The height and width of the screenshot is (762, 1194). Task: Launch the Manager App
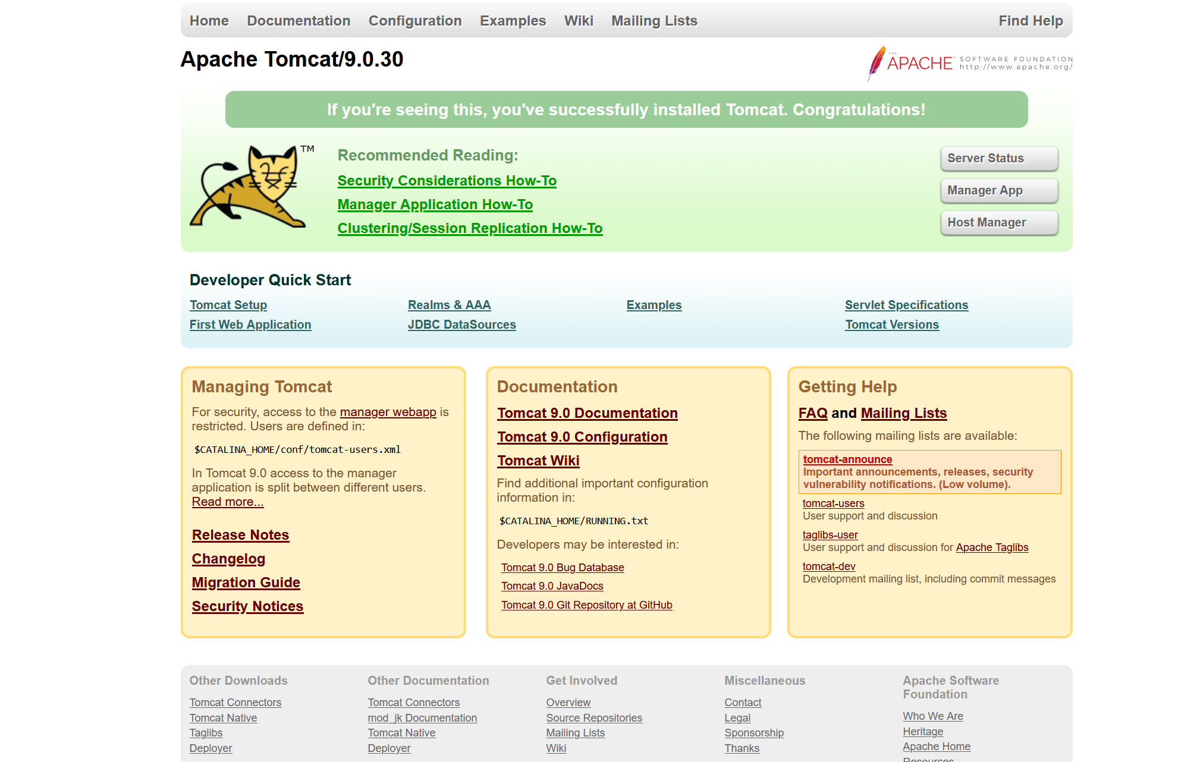click(998, 191)
